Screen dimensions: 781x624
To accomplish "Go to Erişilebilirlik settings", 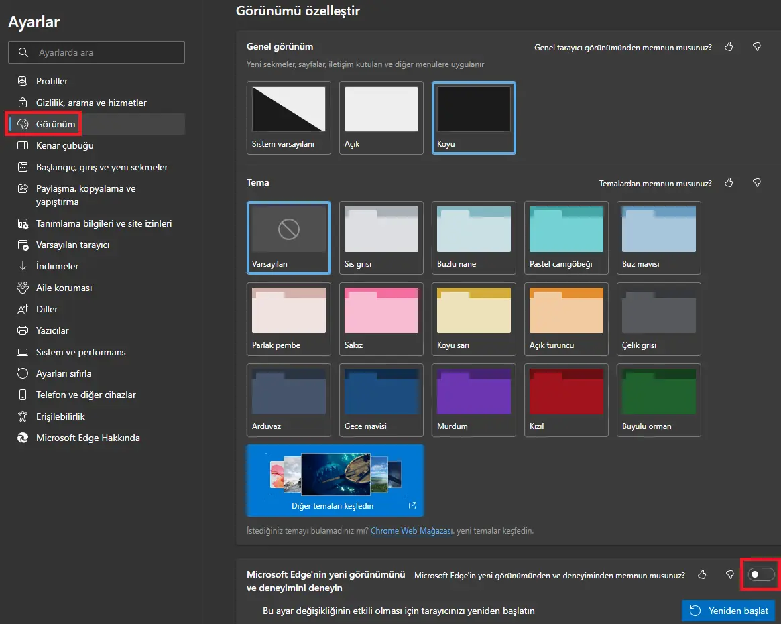I will [x=97, y=416].
